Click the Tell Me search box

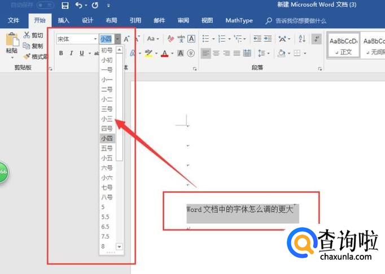coord(296,21)
